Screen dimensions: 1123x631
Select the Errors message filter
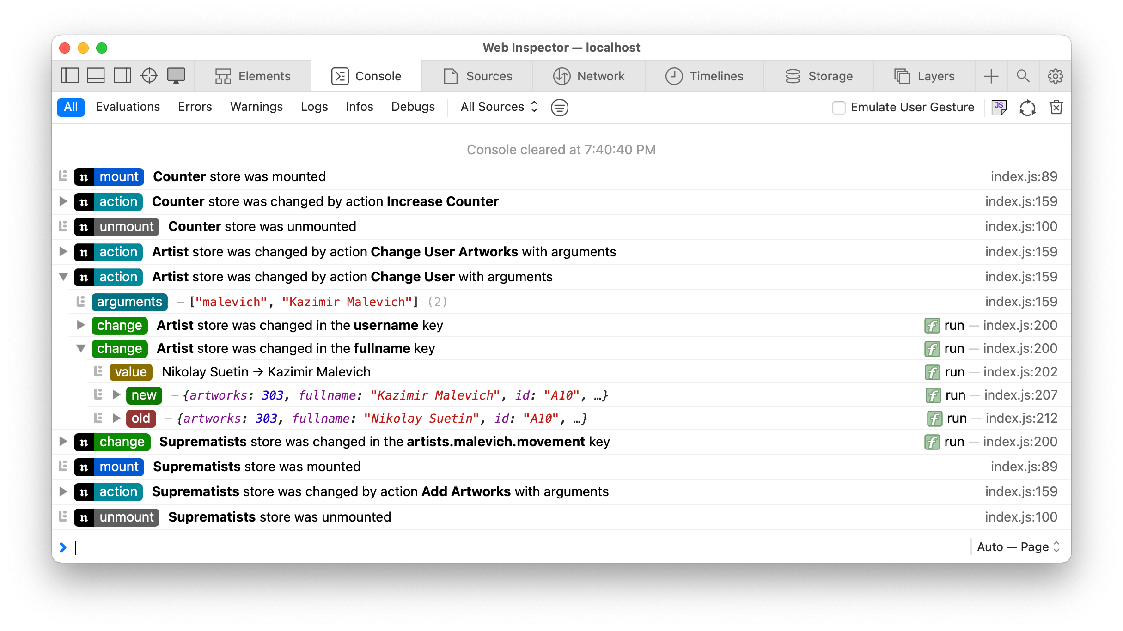(x=195, y=107)
